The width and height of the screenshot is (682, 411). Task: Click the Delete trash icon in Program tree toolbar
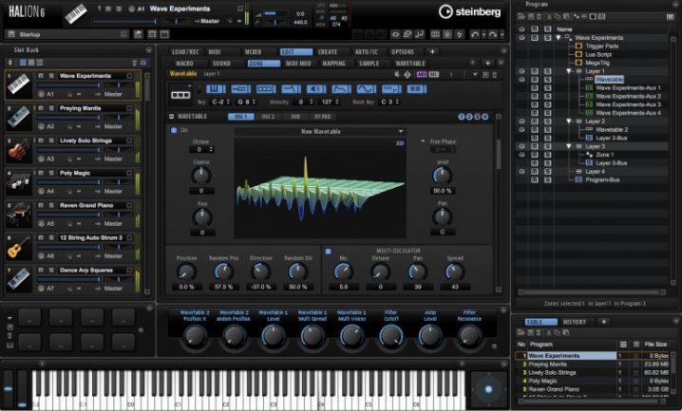click(x=540, y=17)
